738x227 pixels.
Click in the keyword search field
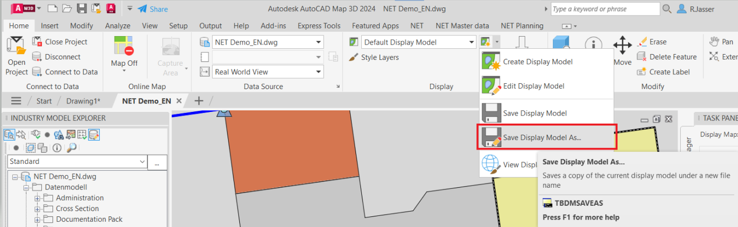[x=604, y=9]
